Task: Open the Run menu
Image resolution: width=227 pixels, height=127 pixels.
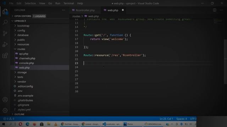Action: click(57, 3)
